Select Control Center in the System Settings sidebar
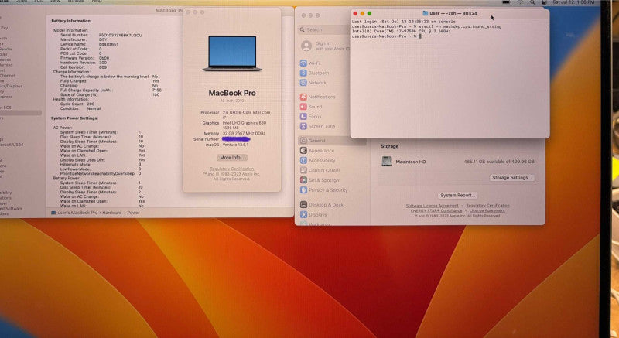The height and width of the screenshot is (338, 619). (x=320, y=170)
